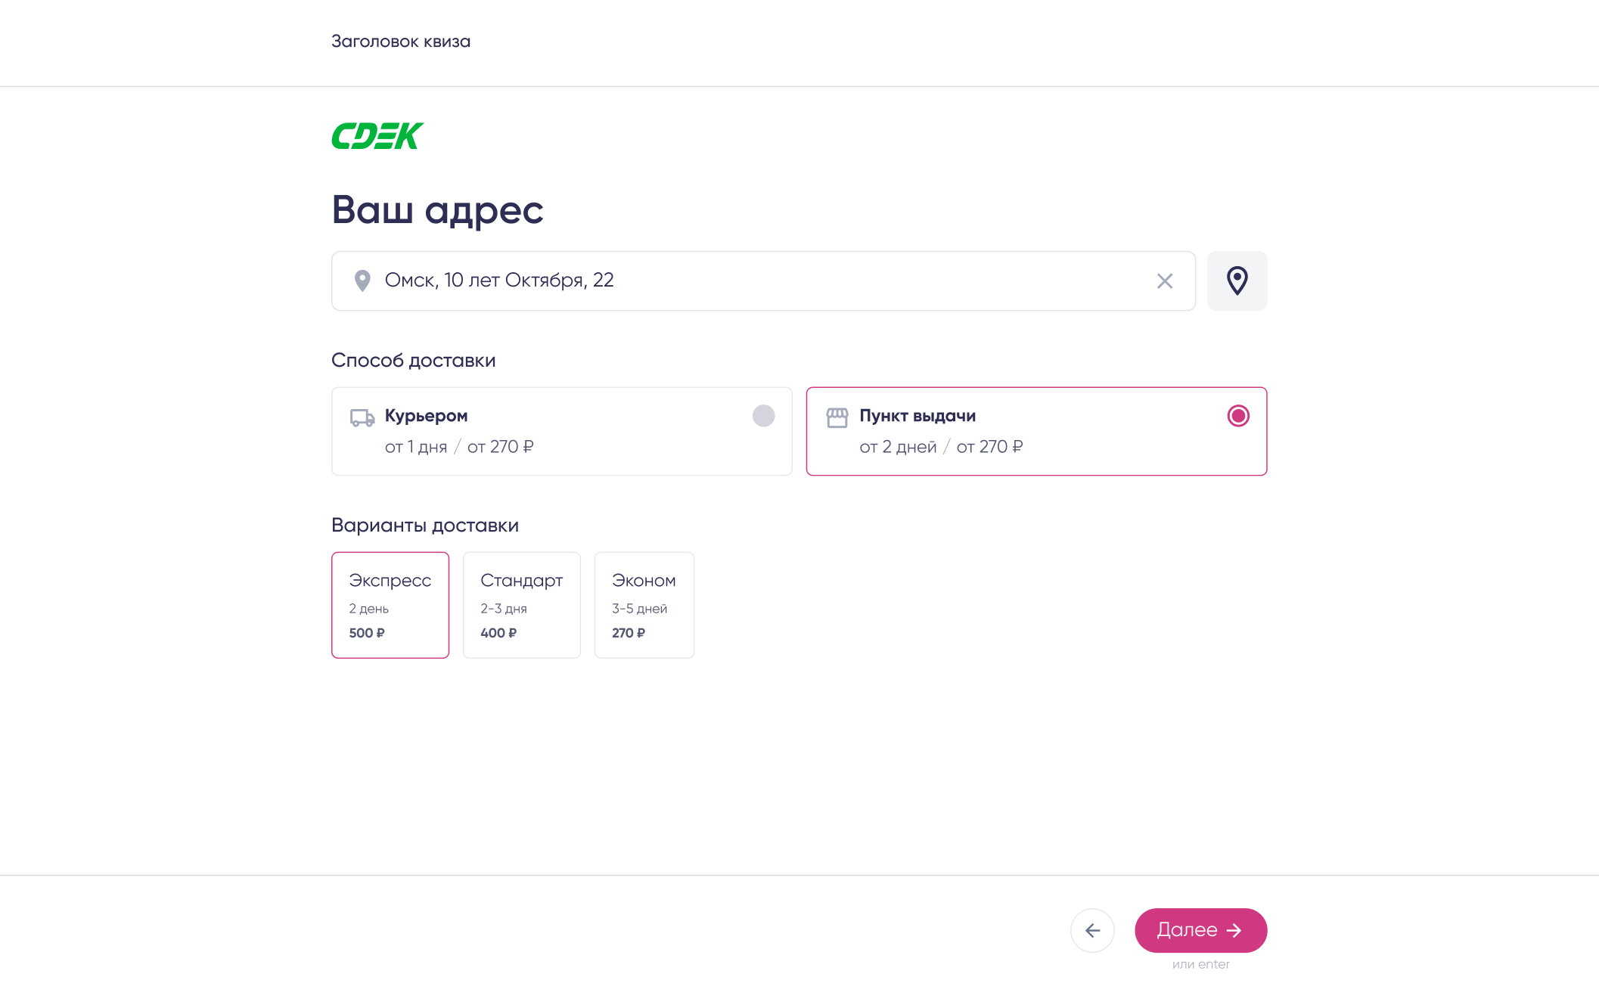The height and width of the screenshot is (983, 1599).
Task: Click the 270 ₽ Эконом price
Action: tap(629, 633)
